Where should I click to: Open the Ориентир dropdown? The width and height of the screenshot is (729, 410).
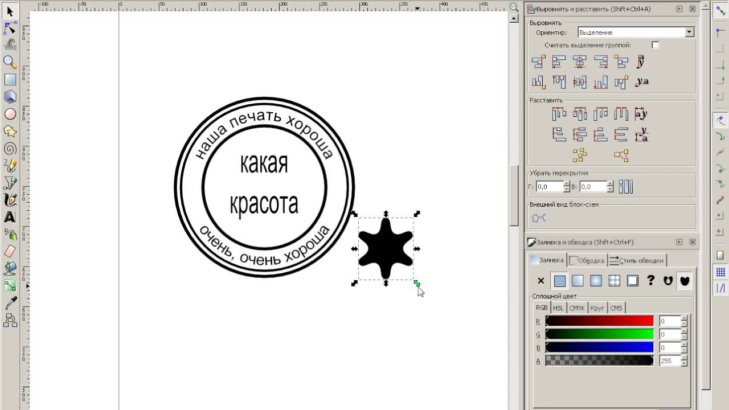[x=636, y=32]
